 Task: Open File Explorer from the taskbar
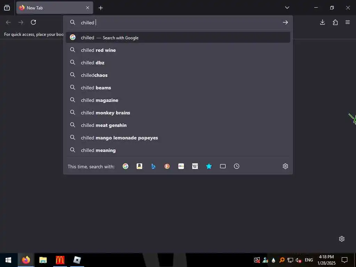tap(43, 260)
